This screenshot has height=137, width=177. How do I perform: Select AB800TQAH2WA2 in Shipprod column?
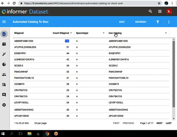pos(24,110)
